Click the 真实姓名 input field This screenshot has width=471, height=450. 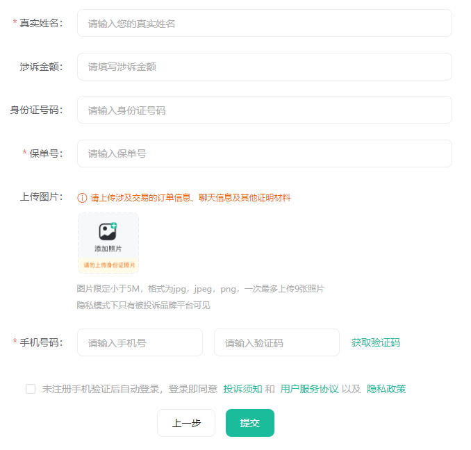[x=265, y=23]
